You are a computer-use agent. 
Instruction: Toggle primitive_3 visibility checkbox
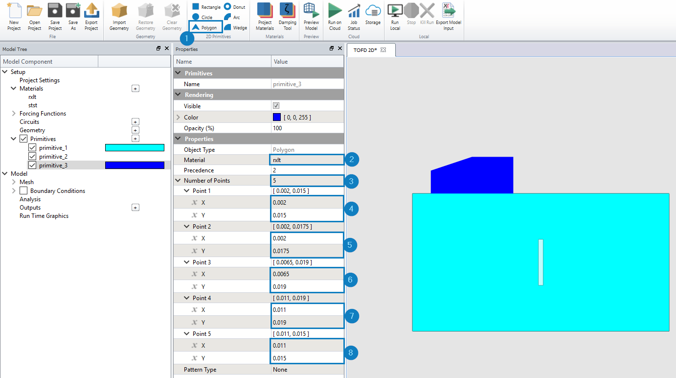(x=32, y=165)
